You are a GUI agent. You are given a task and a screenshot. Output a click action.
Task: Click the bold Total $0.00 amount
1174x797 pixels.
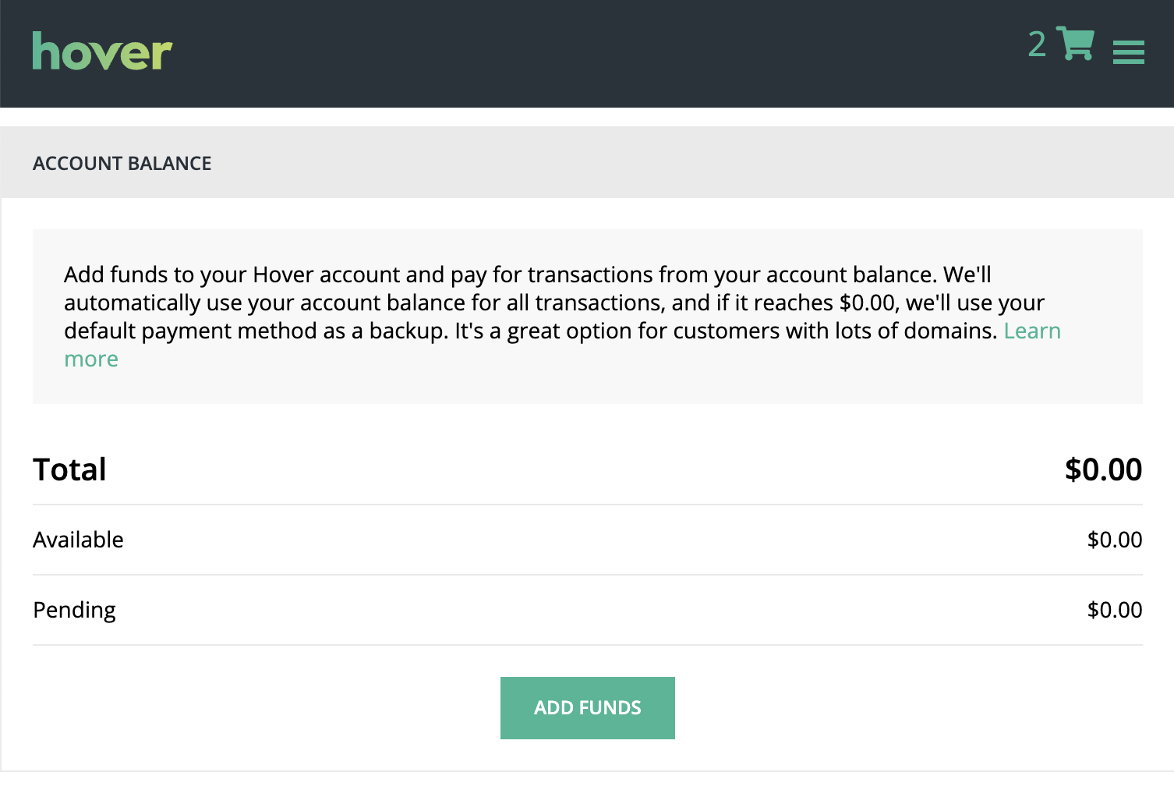coord(1103,469)
